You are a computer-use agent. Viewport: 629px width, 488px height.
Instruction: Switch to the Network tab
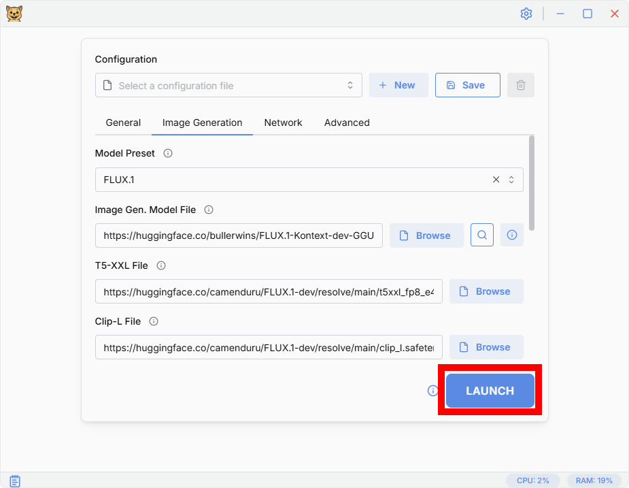[x=283, y=123]
